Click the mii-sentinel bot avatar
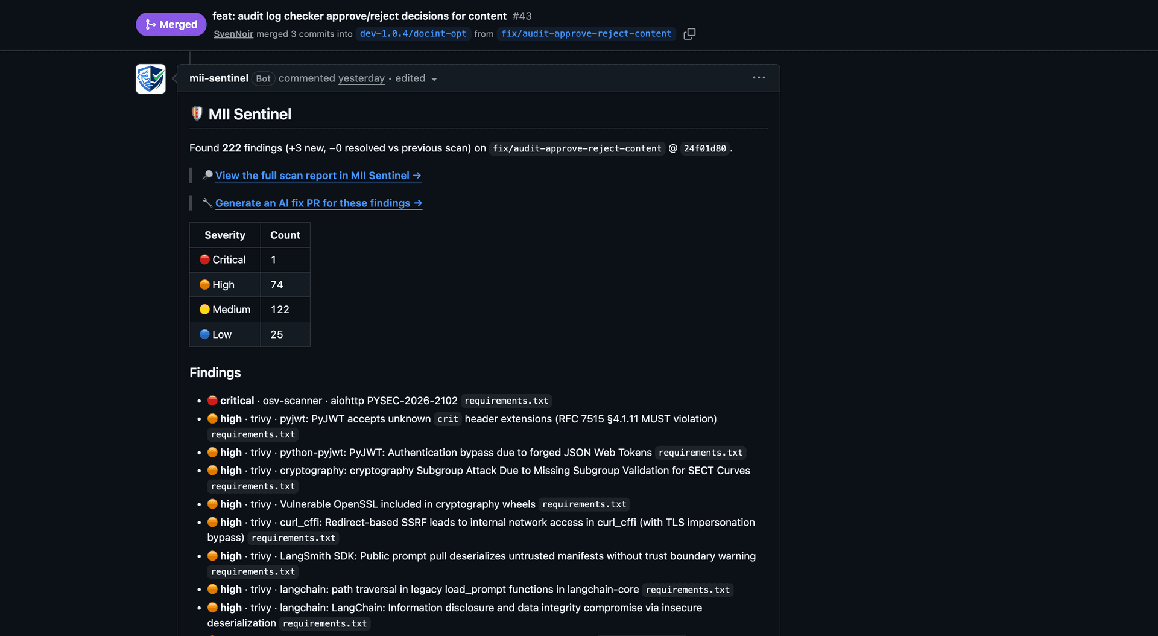1158x636 pixels. [151, 79]
